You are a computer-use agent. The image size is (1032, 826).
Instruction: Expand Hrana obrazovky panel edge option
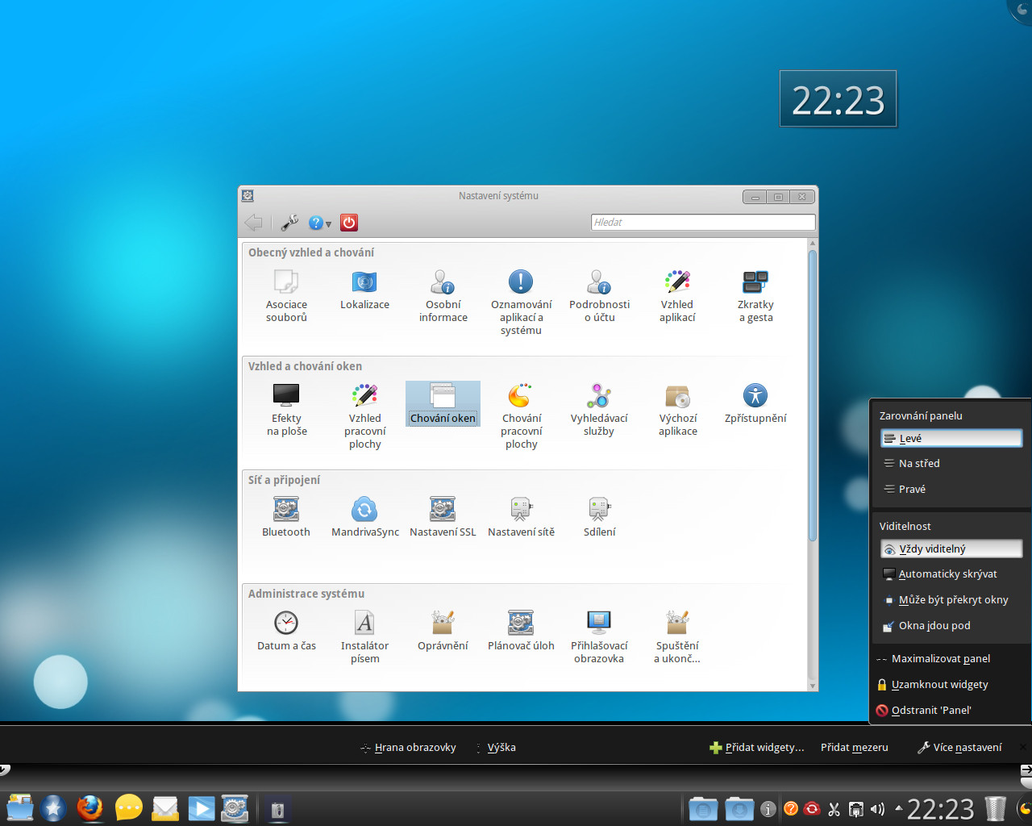409,748
